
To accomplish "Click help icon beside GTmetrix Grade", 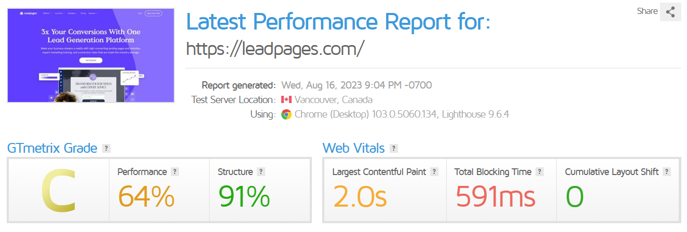I will coord(106,149).
